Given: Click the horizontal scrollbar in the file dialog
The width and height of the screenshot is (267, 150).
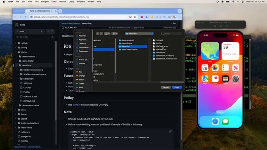Looking at the screenshot, I should pyautogui.click(x=172, y=82).
